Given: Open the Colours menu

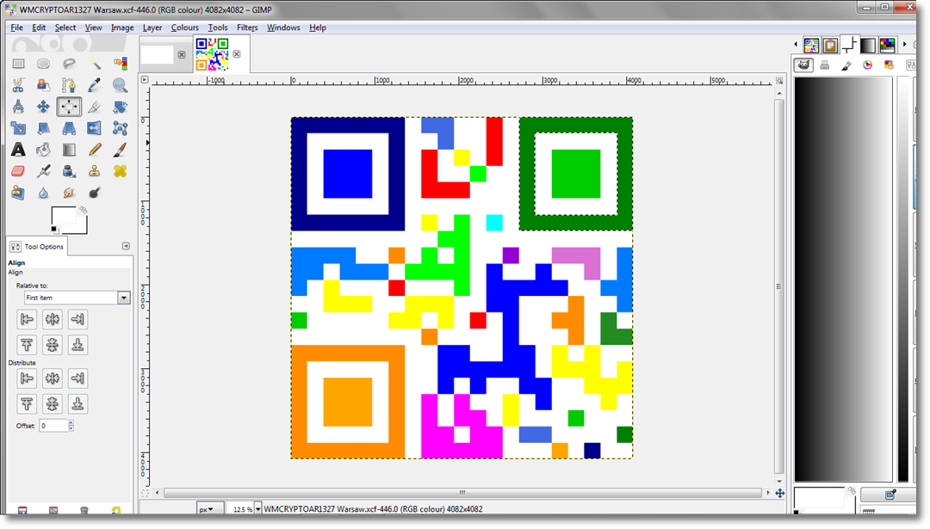Looking at the screenshot, I should coord(184,28).
